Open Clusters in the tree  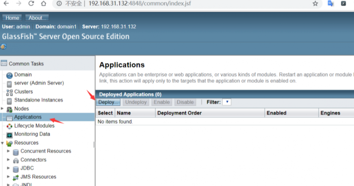pos(23,92)
